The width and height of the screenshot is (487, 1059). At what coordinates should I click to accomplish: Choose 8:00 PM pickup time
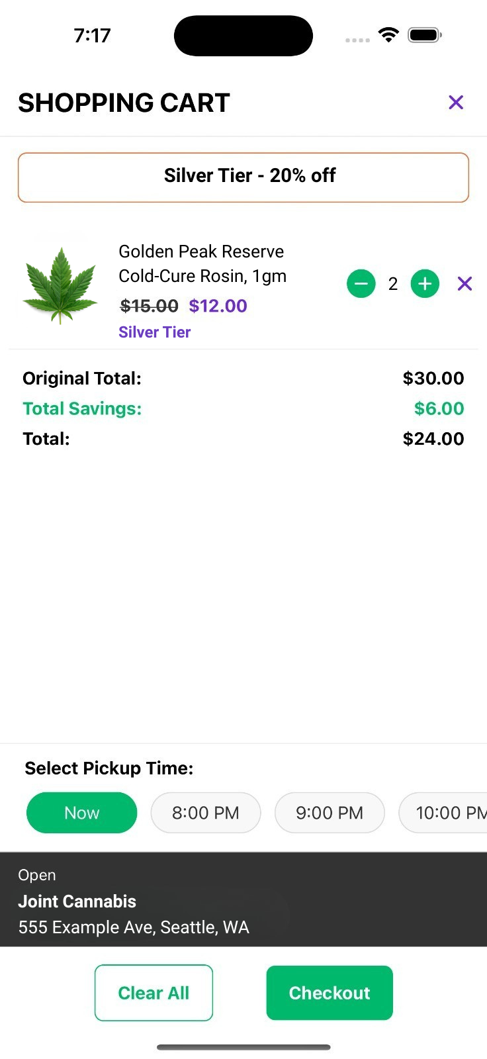point(206,813)
